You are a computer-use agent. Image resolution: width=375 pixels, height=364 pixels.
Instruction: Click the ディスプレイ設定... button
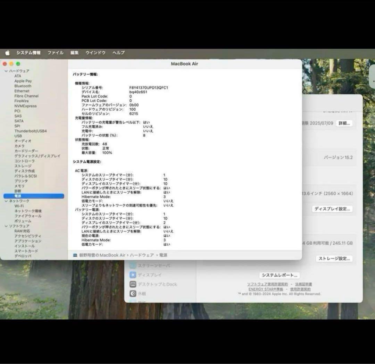coord(333,209)
